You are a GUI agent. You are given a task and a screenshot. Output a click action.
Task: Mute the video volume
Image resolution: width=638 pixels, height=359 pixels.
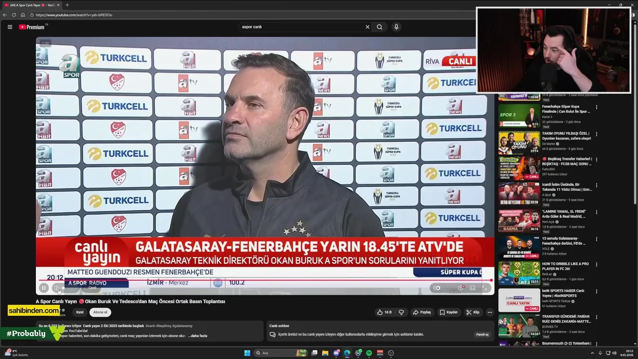(x=57, y=288)
